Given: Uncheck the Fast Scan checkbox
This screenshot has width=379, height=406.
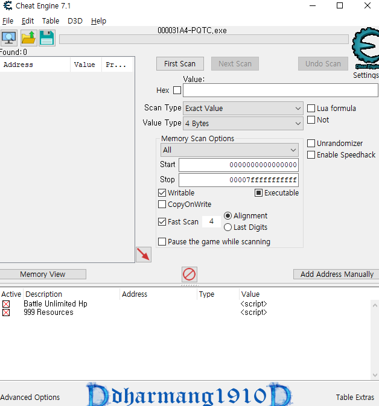Looking at the screenshot, I should (162, 221).
